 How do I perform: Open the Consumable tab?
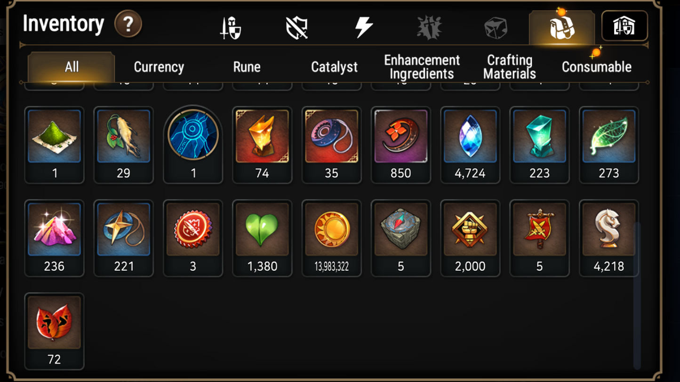[596, 67]
